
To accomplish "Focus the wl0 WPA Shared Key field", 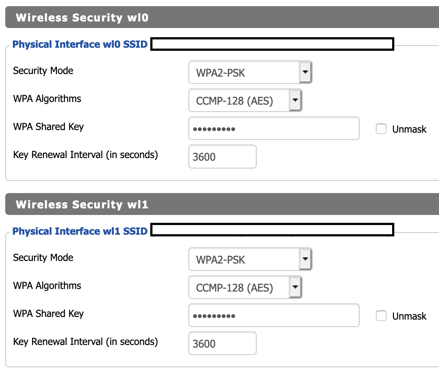I will pos(274,128).
